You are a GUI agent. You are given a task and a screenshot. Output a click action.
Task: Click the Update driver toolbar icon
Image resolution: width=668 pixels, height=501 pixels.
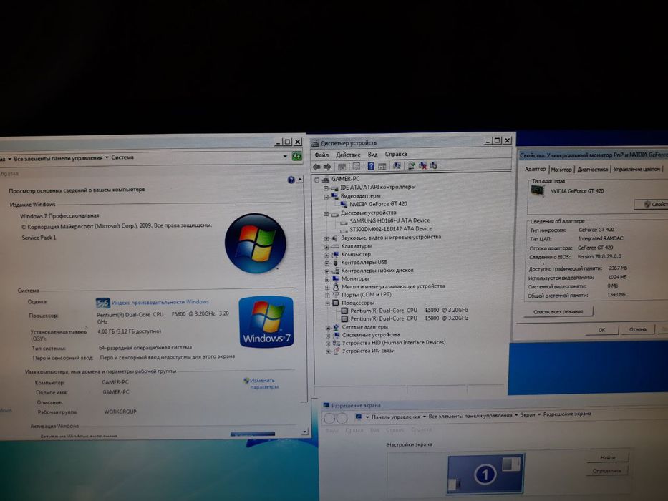411,166
